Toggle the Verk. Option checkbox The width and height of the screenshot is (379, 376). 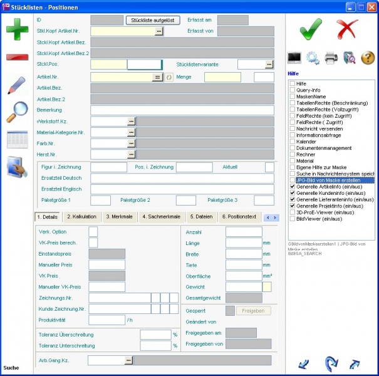pos(93,232)
